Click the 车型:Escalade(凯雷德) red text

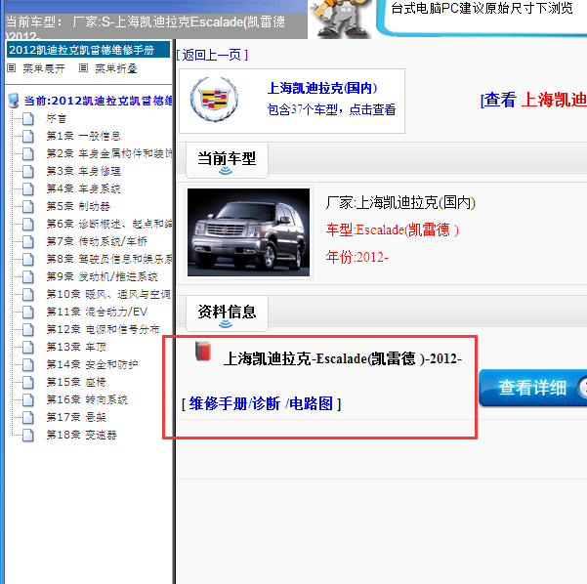pyautogui.click(x=393, y=229)
